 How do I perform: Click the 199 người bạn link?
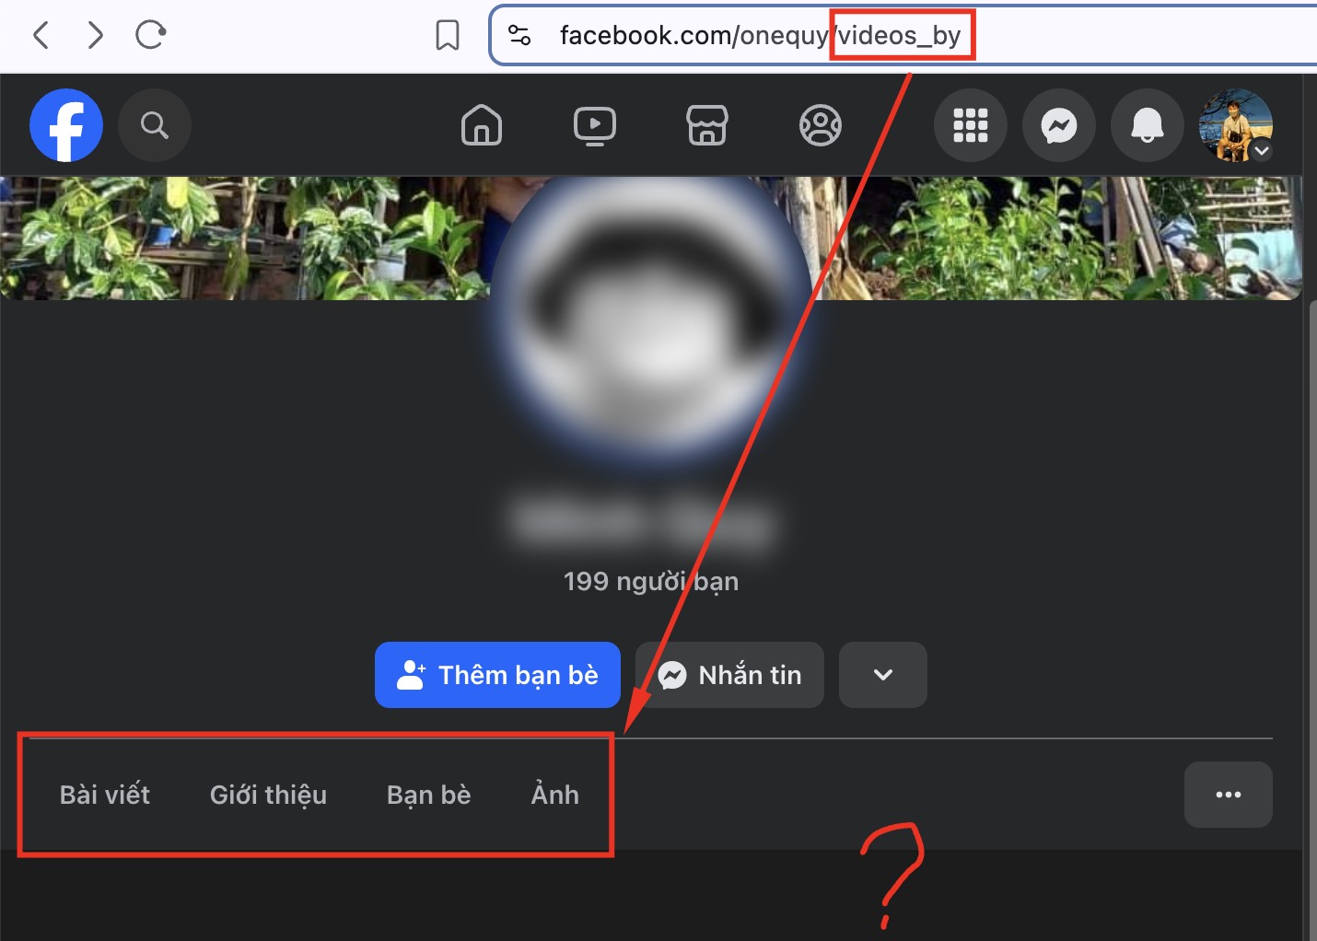[651, 581]
